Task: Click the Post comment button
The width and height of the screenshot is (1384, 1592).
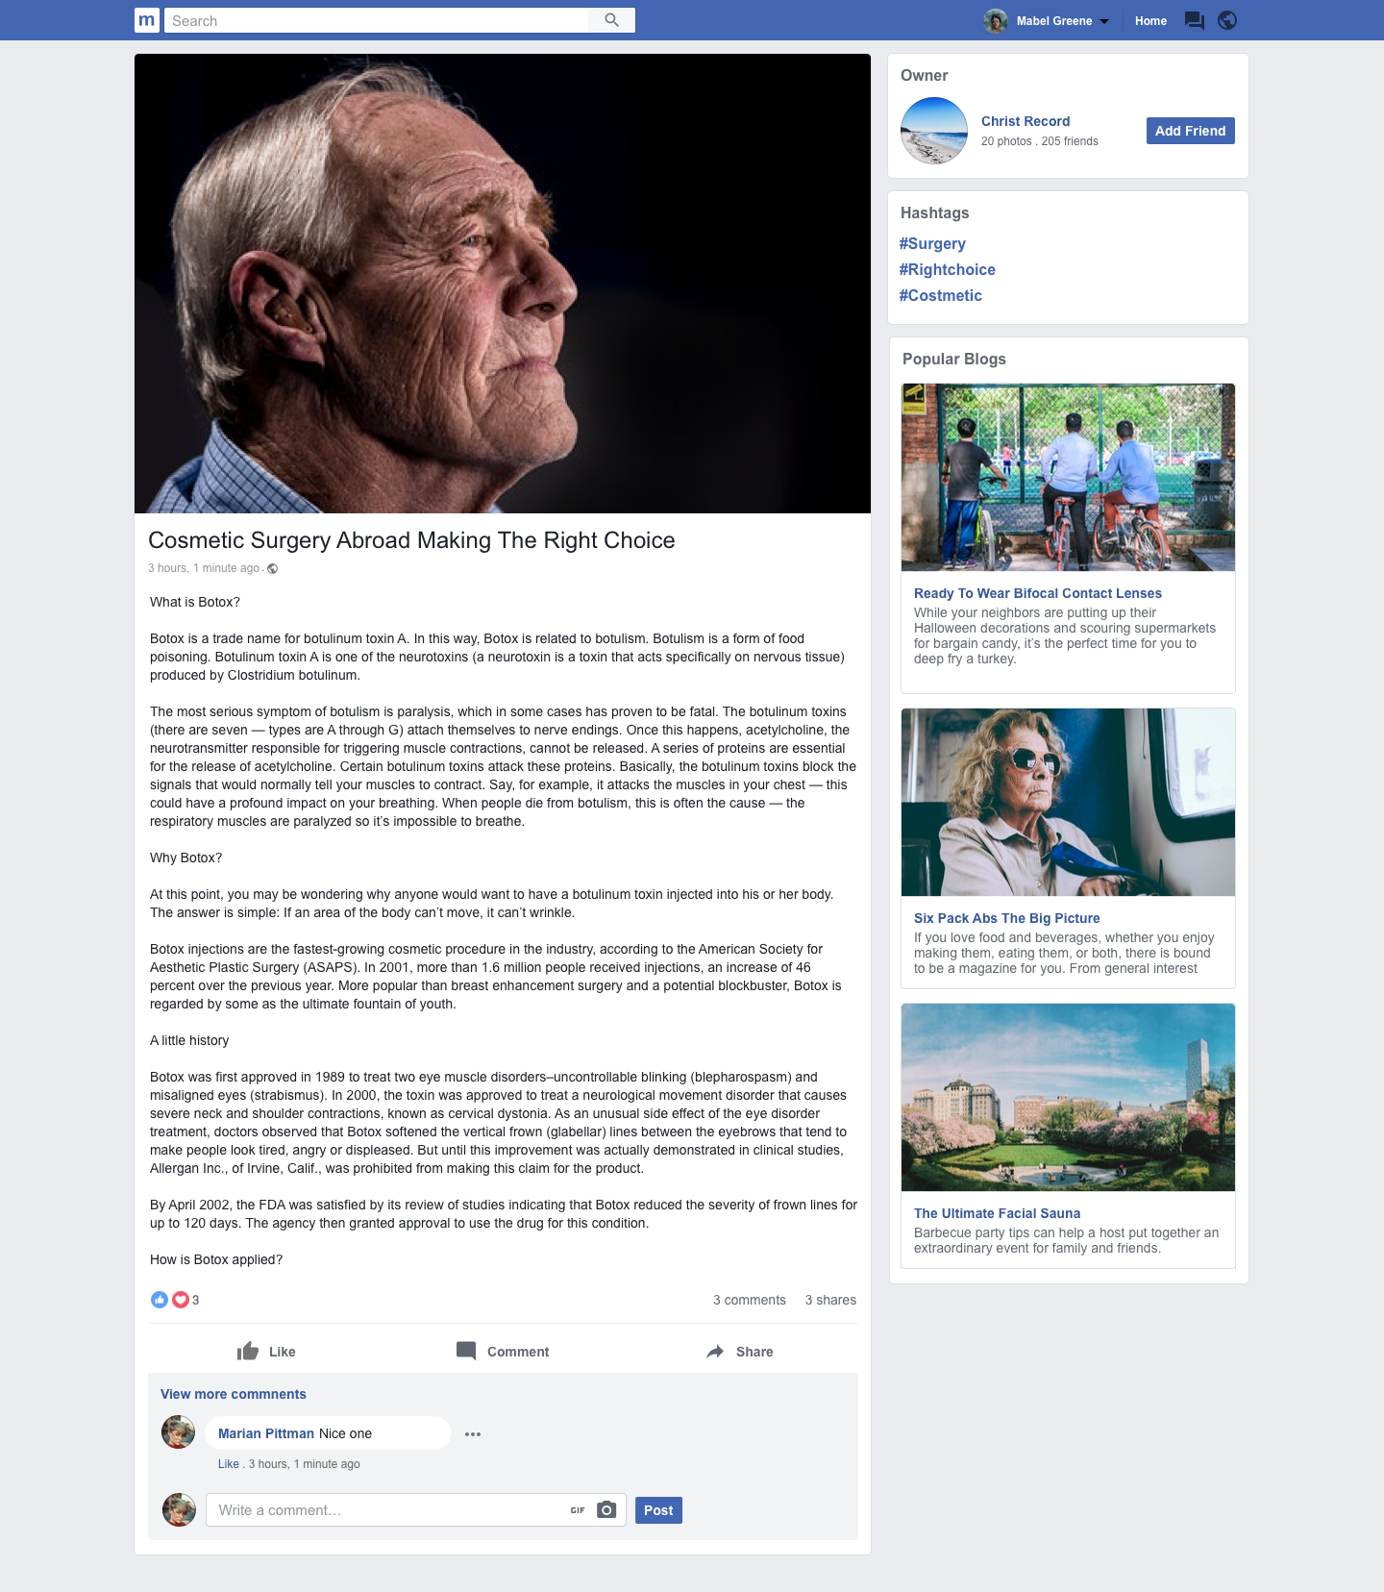Action: point(658,1509)
